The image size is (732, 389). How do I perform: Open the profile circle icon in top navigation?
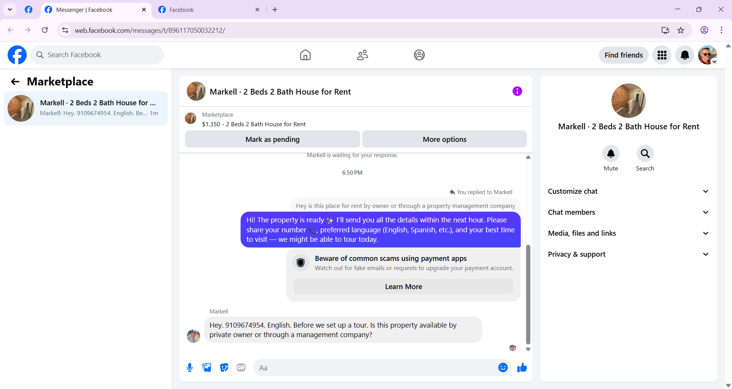pyautogui.click(x=419, y=55)
